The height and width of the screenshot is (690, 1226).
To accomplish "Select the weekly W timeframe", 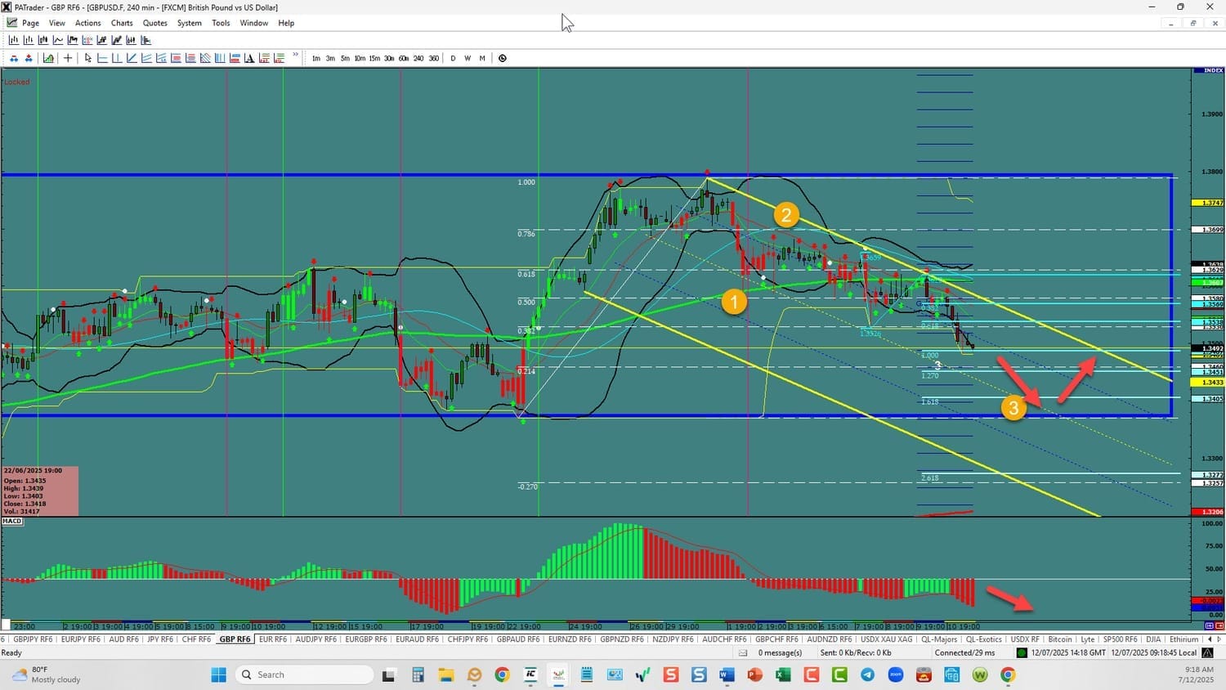I will point(468,58).
